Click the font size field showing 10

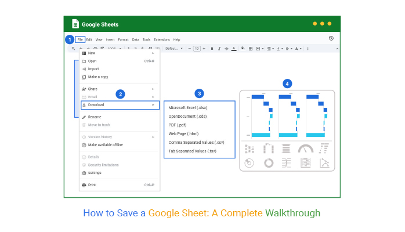[197, 49]
